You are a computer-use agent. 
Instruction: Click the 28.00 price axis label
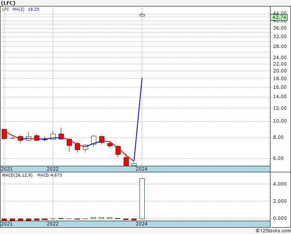[x=280, y=46]
